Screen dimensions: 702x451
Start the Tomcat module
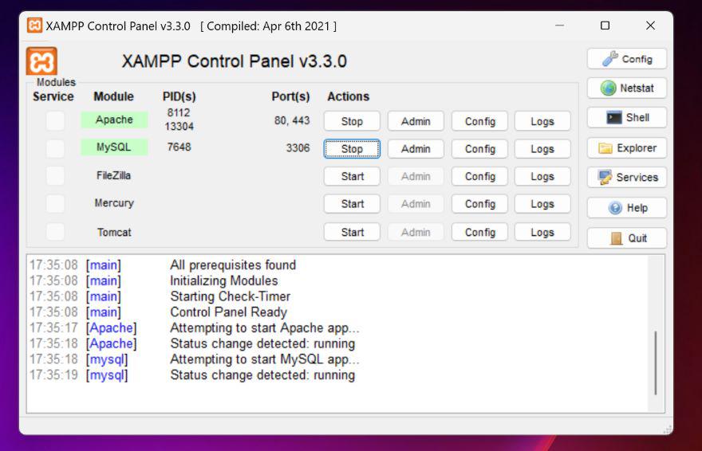coord(352,233)
